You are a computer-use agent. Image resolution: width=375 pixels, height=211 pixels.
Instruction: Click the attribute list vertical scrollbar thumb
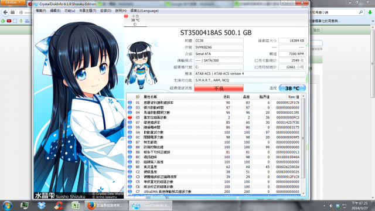tap(304, 138)
